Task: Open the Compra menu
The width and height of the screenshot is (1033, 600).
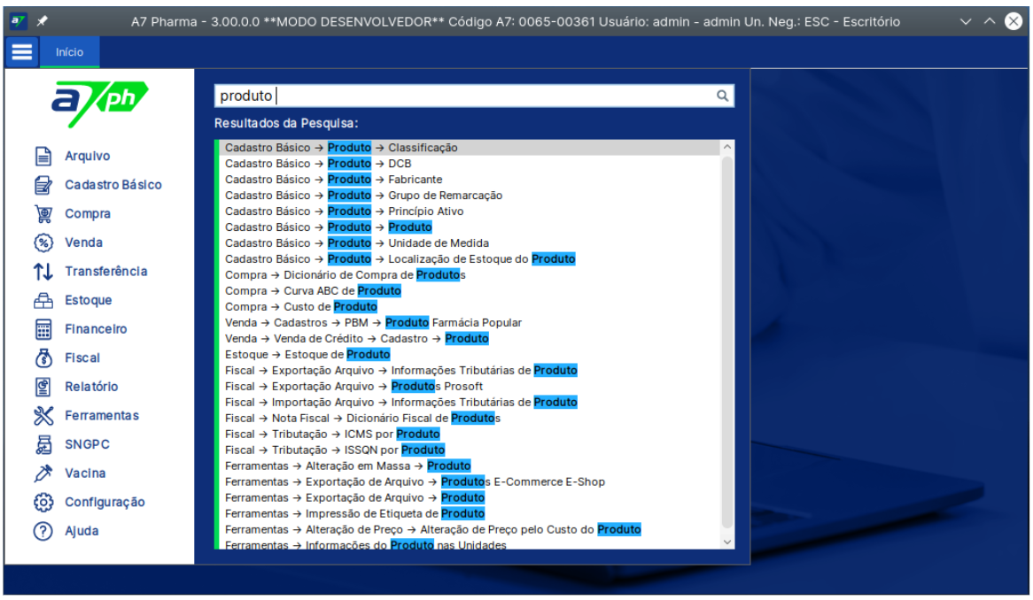Action: pos(88,214)
